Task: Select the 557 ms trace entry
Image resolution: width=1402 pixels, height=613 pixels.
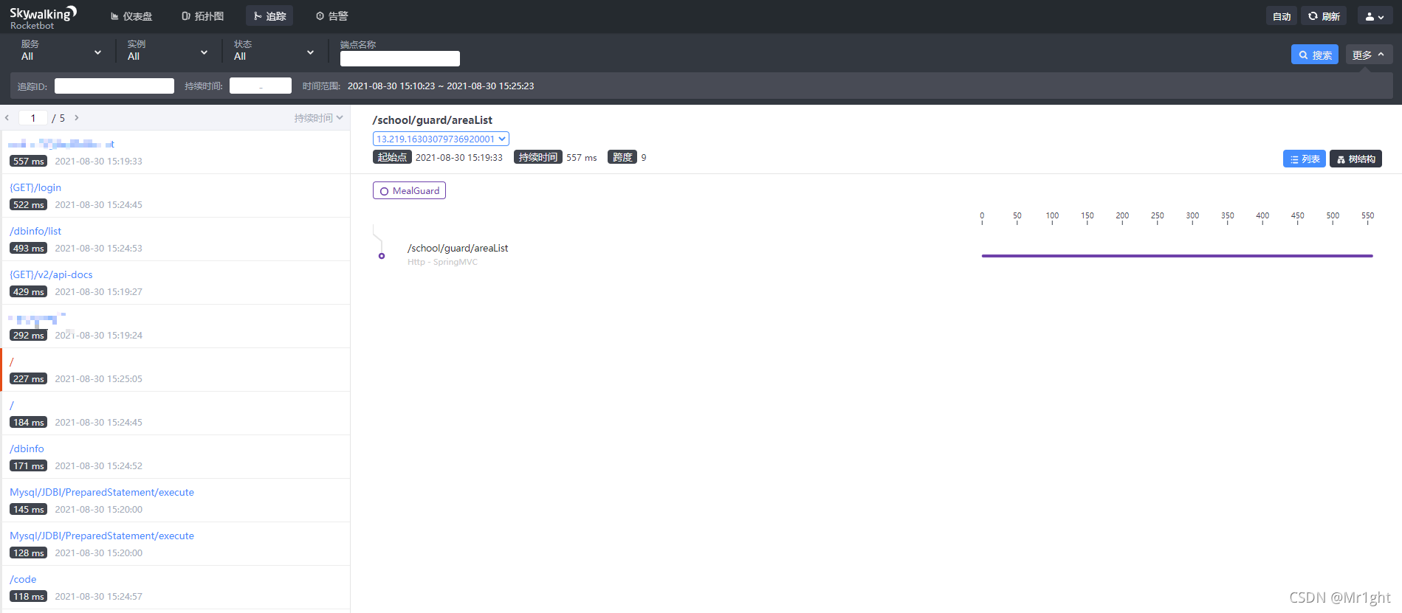Action: (x=175, y=152)
